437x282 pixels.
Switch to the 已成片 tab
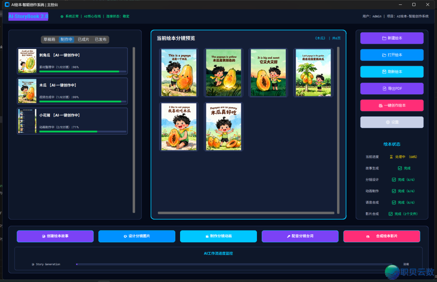click(x=83, y=40)
